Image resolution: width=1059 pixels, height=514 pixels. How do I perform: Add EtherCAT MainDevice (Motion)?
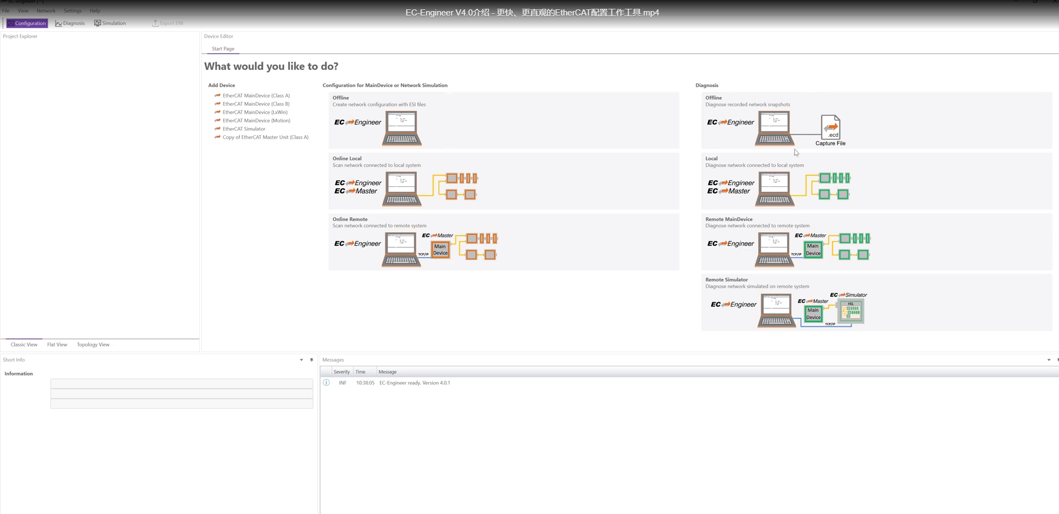[256, 120]
